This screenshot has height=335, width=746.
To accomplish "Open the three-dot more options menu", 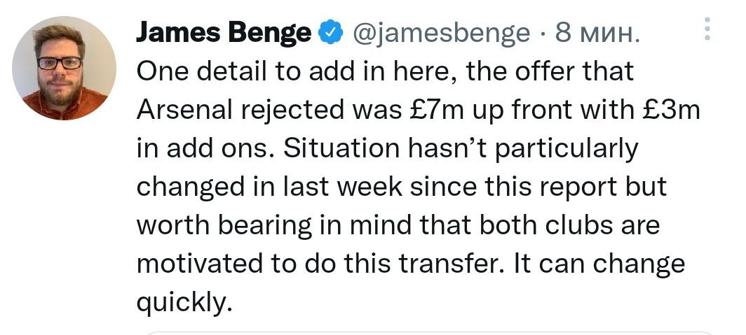I will pyautogui.click(x=707, y=29).
